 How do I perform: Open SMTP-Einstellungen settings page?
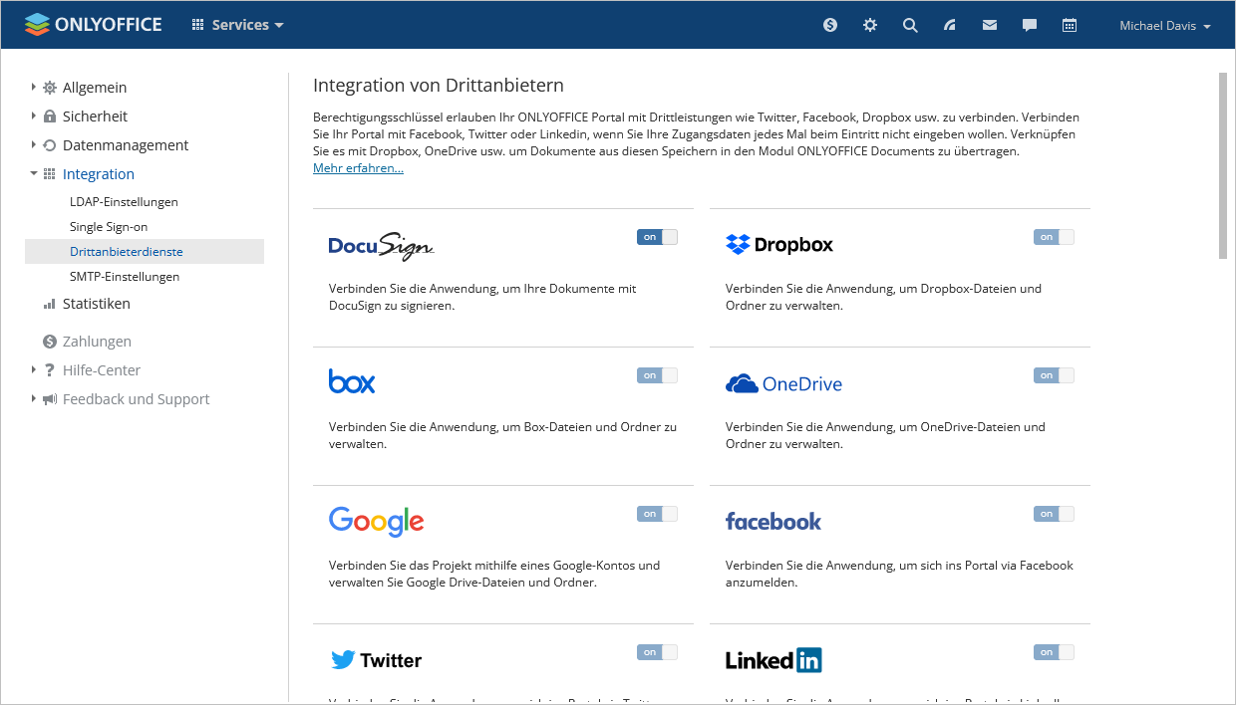[125, 277]
